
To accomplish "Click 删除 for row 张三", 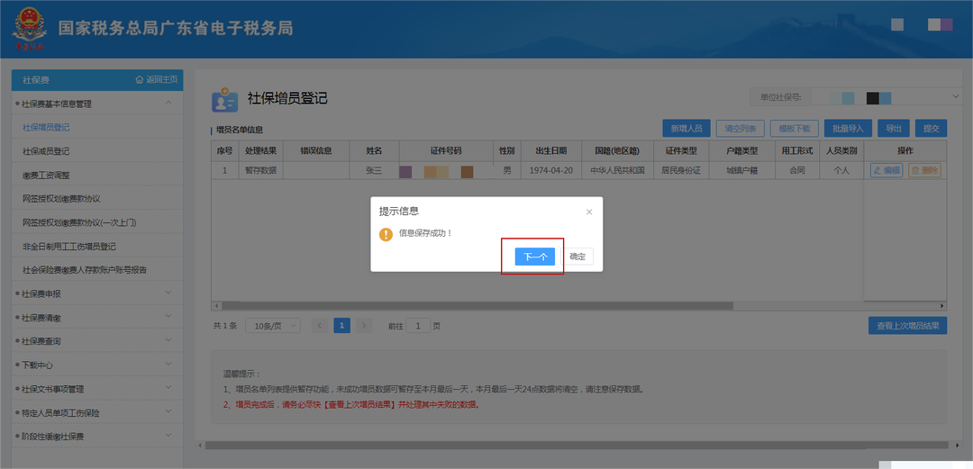I will click(924, 170).
